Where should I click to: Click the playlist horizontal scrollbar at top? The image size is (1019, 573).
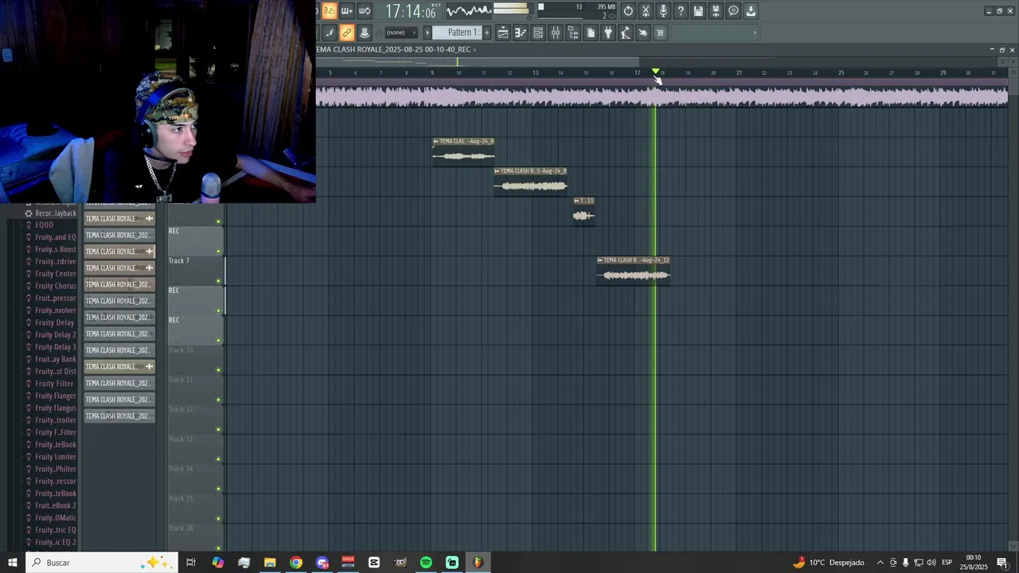pyautogui.click(x=478, y=61)
